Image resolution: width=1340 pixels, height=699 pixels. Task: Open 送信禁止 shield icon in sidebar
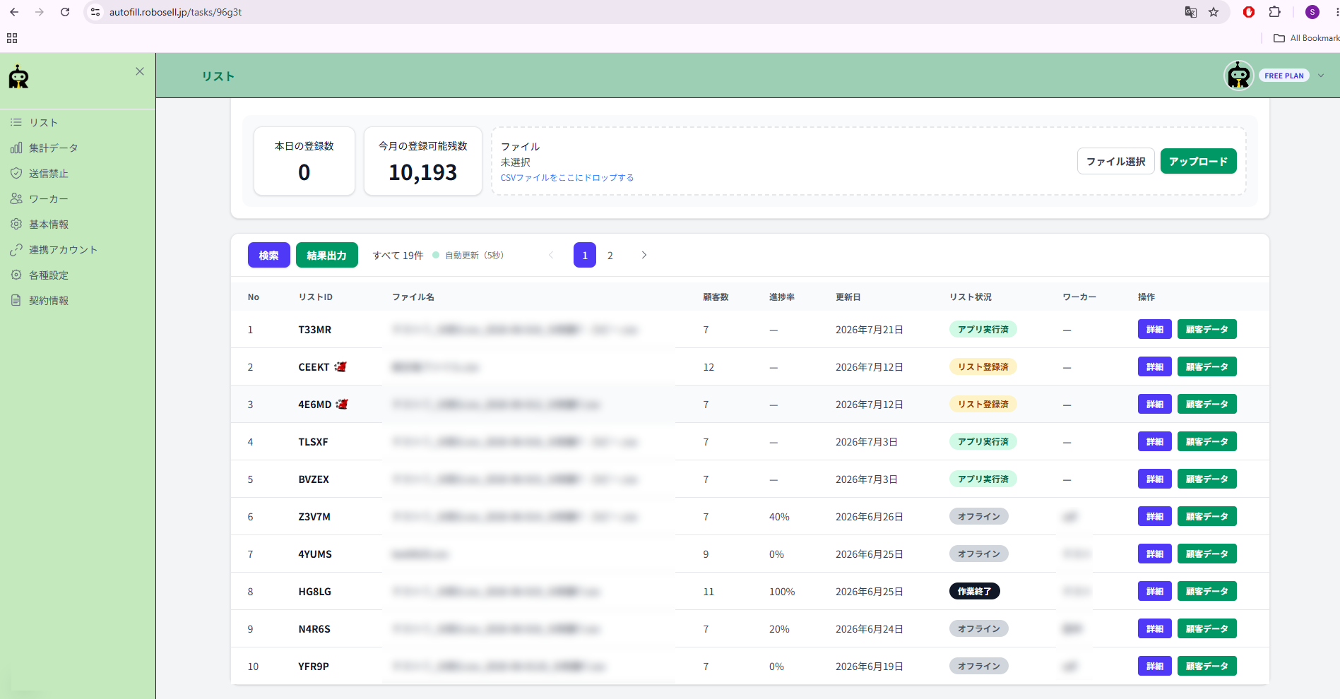(x=16, y=174)
